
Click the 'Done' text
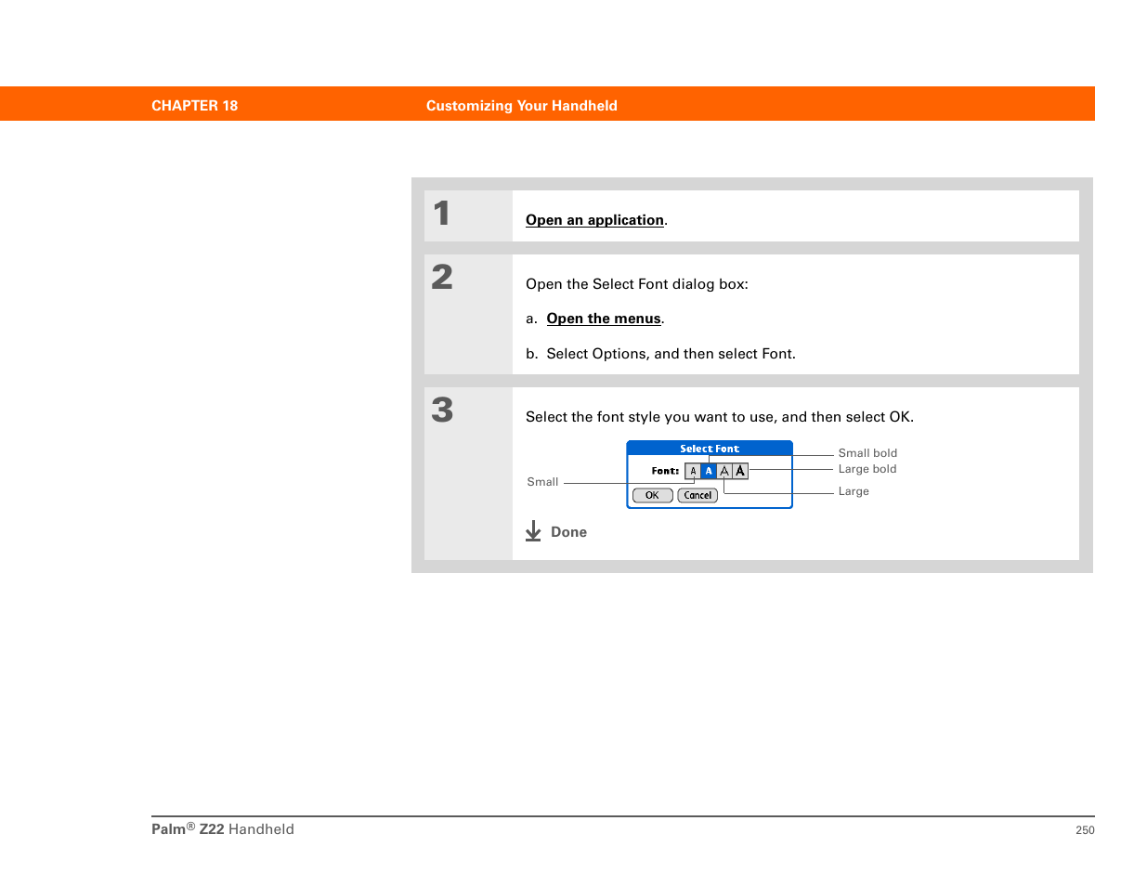568,532
